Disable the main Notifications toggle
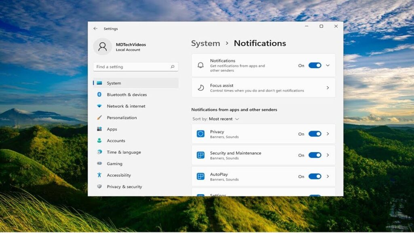The width and height of the screenshot is (414, 233). pyautogui.click(x=315, y=65)
